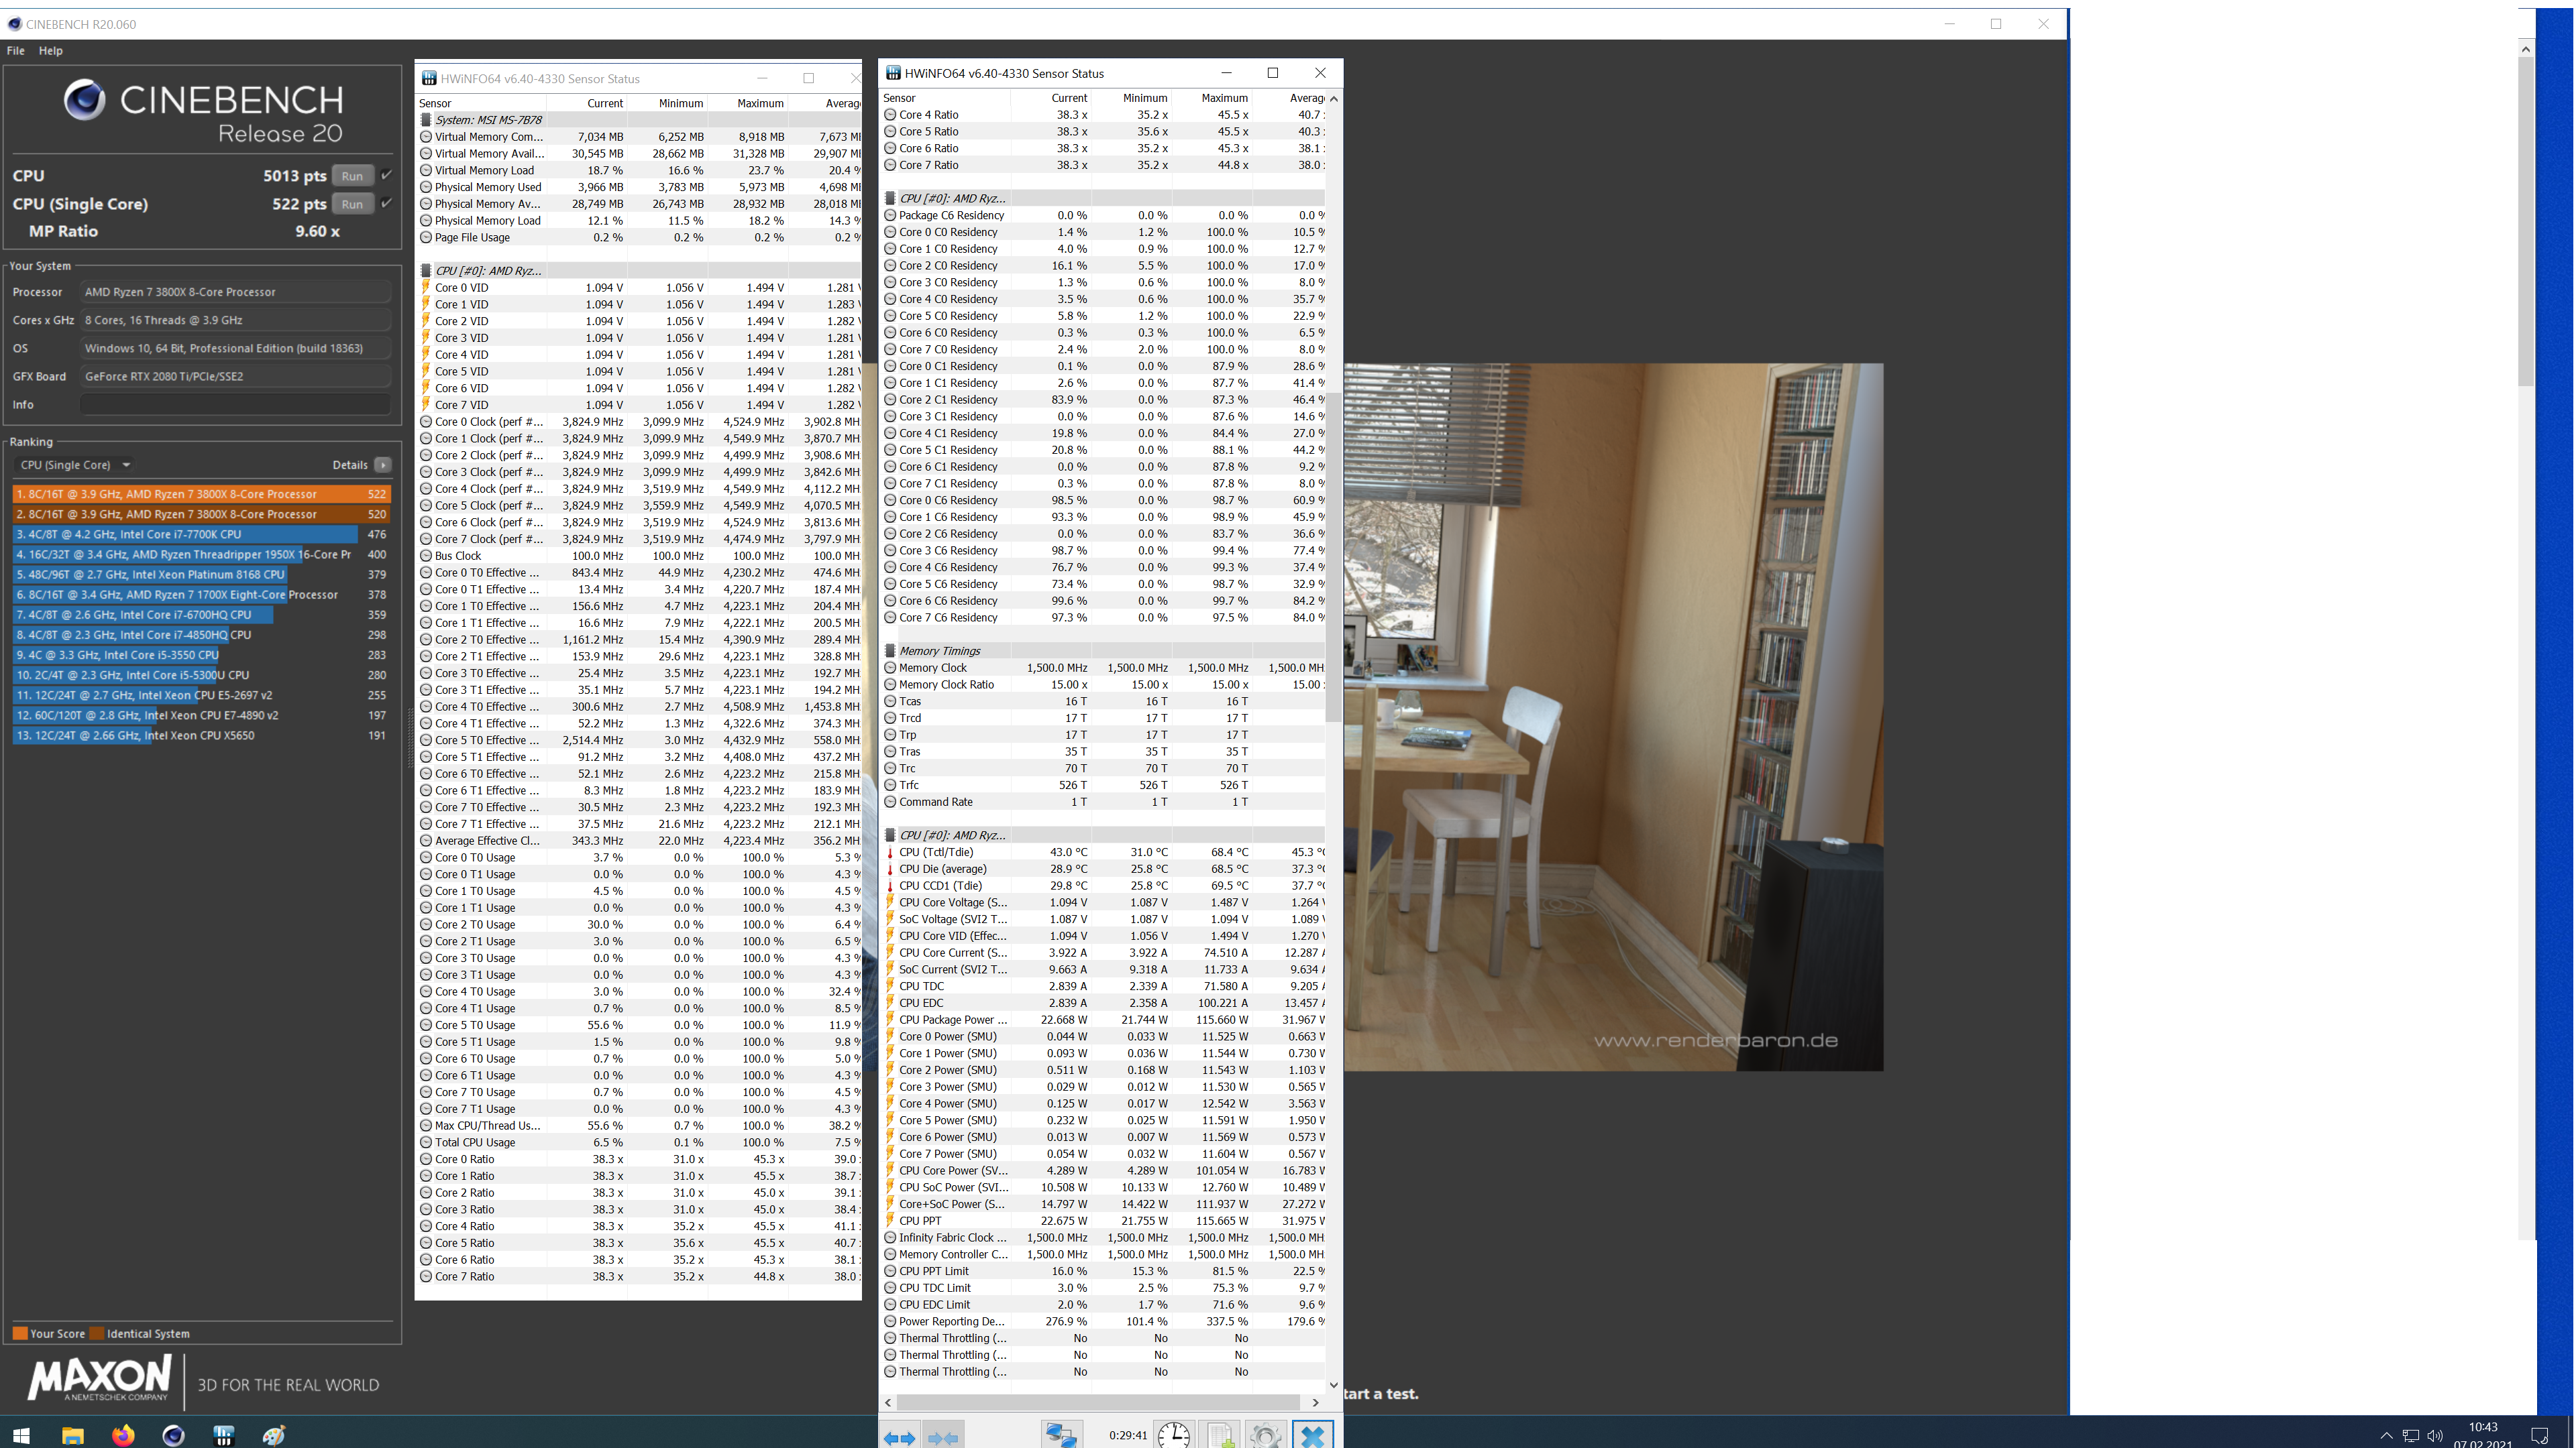Open the Windows Start menu

21,1435
